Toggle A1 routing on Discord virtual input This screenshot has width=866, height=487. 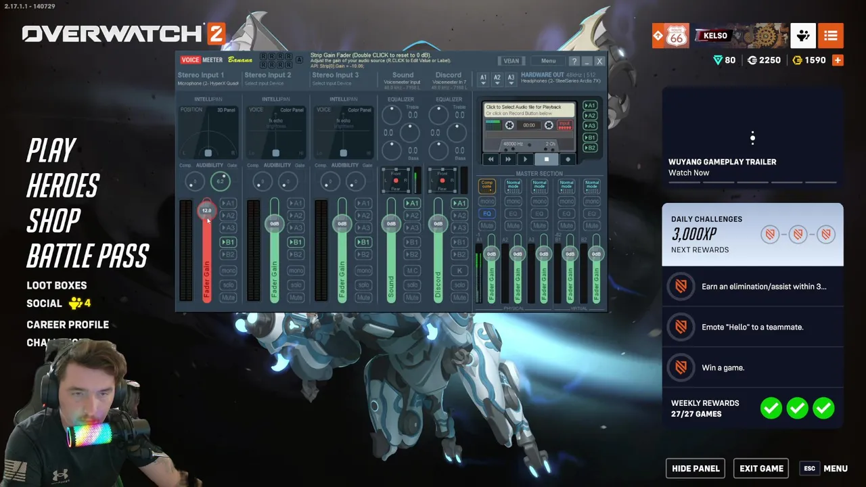460,203
